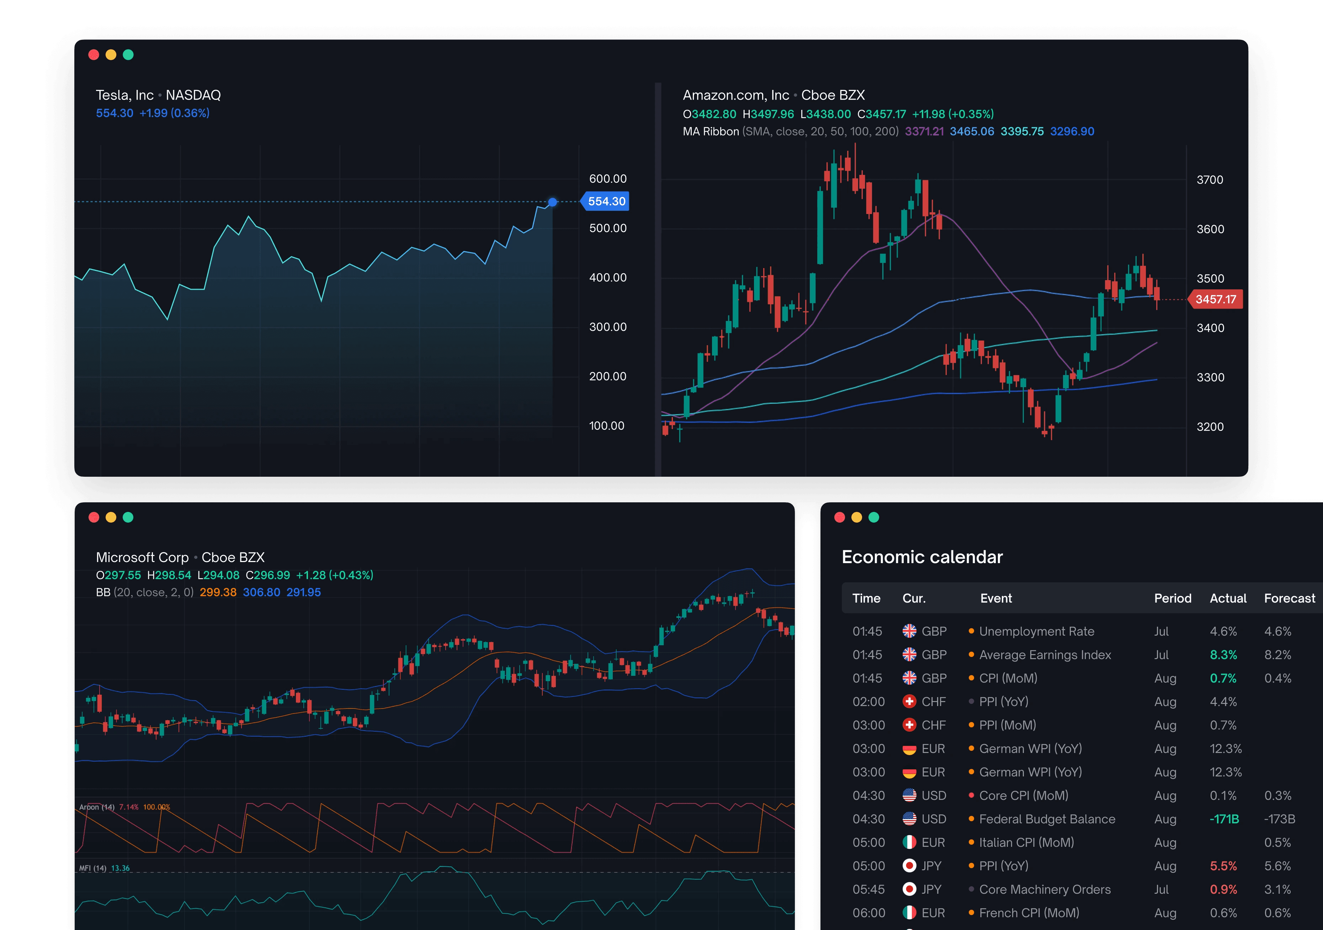
Task: Sort calendar by the Time column header
Action: (866, 598)
